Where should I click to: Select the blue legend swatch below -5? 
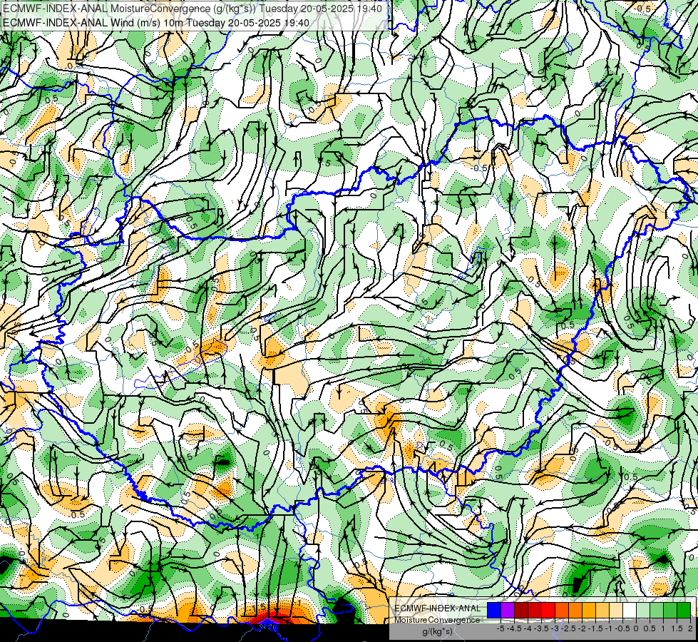[494, 610]
